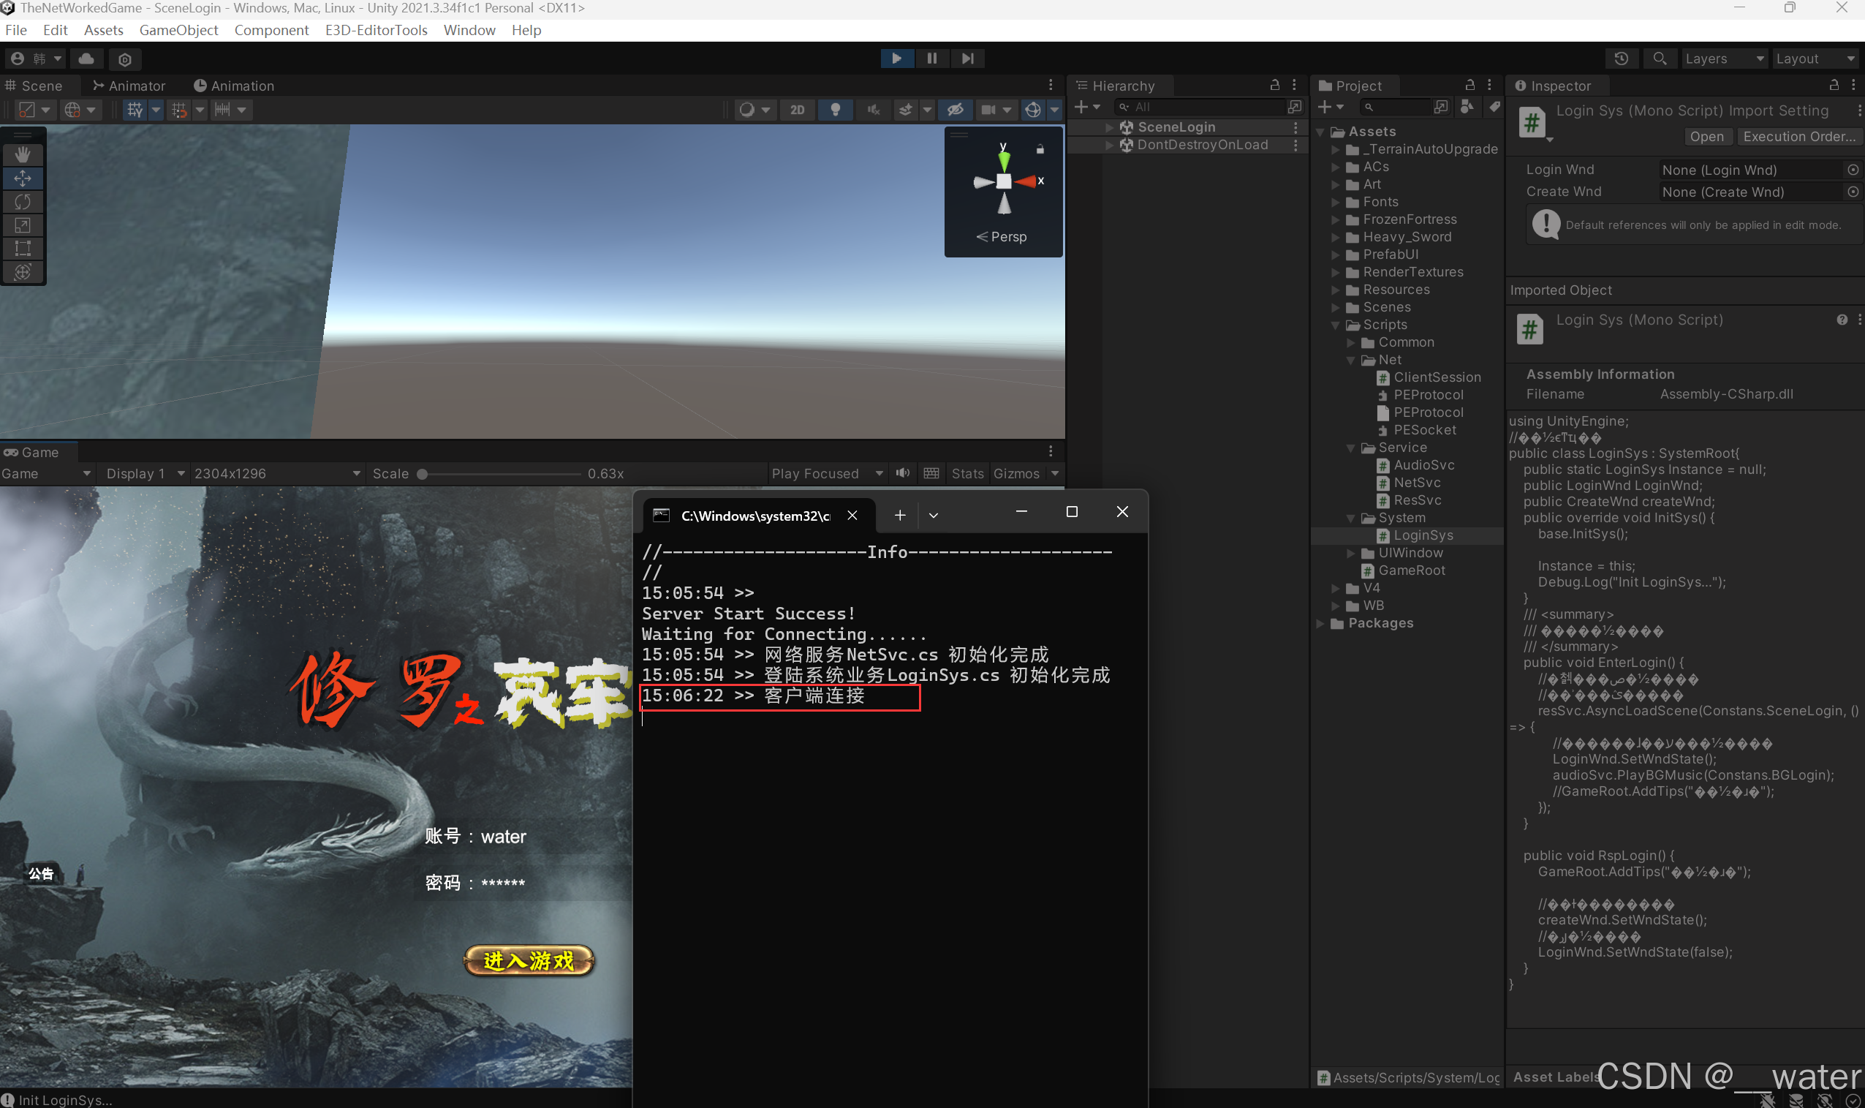Toggle Scene lighting bulb button

tap(835, 110)
